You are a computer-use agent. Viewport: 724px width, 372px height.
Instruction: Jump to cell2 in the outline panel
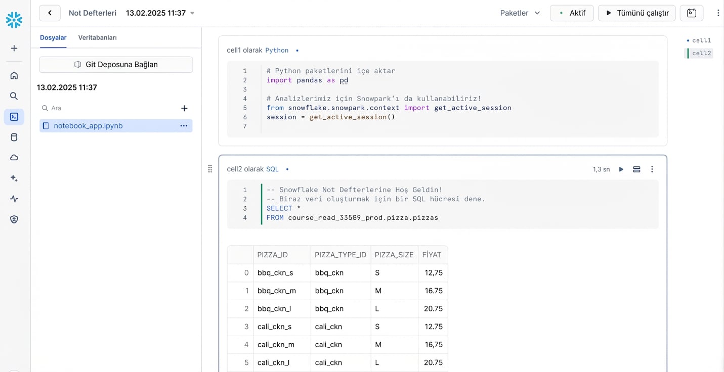click(x=701, y=53)
